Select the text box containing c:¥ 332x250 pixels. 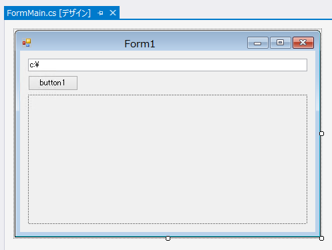tap(168, 65)
